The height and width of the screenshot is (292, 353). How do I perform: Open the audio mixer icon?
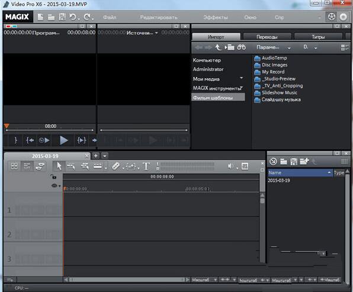(245, 166)
